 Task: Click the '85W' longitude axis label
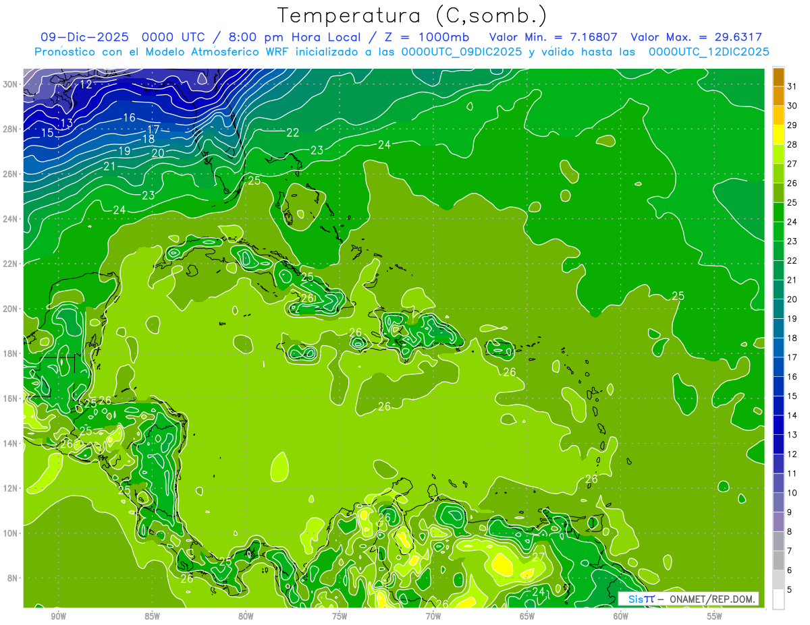(152, 616)
